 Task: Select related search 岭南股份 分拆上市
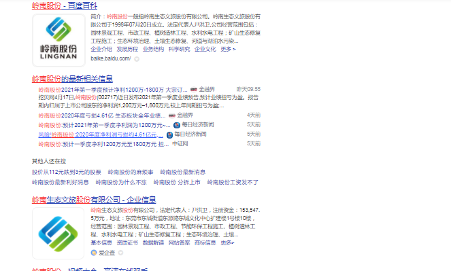[177, 182]
